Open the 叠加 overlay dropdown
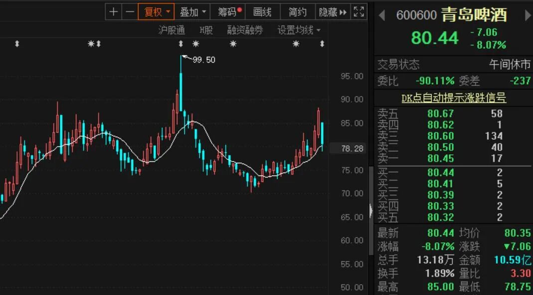 coord(192,12)
